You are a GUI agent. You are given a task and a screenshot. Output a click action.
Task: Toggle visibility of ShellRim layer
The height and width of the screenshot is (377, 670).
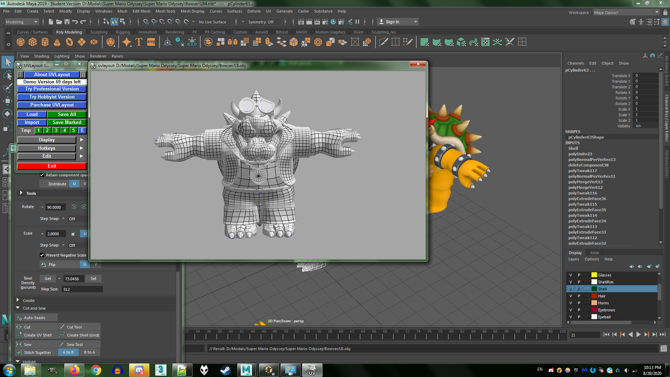click(x=571, y=282)
